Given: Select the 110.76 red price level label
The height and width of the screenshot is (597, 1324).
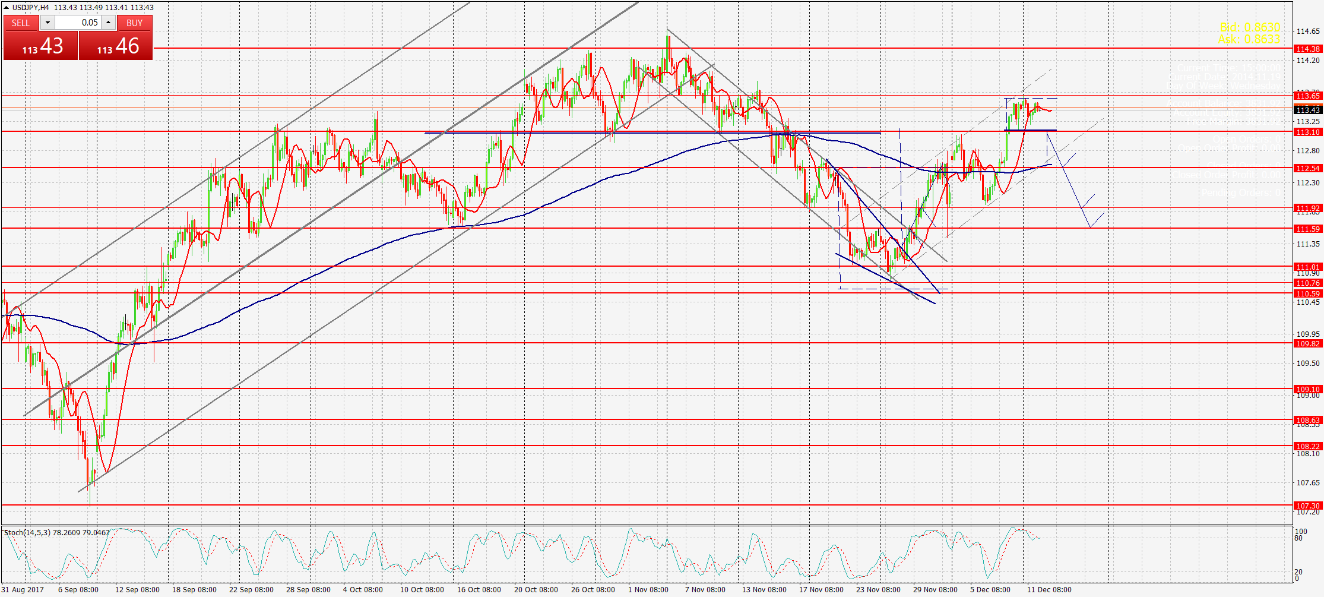Looking at the screenshot, I should pyautogui.click(x=1308, y=283).
